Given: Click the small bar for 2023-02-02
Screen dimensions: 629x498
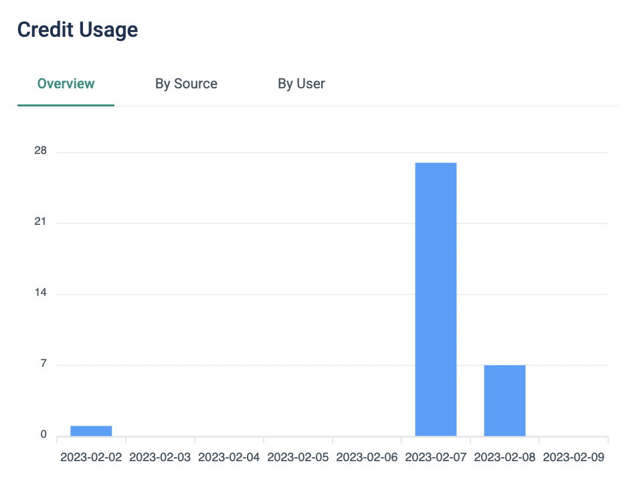Looking at the screenshot, I should pos(91,430).
